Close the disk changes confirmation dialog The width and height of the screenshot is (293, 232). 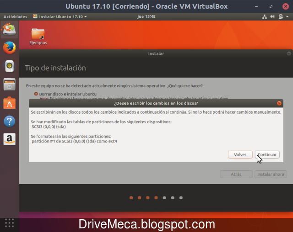279,103
